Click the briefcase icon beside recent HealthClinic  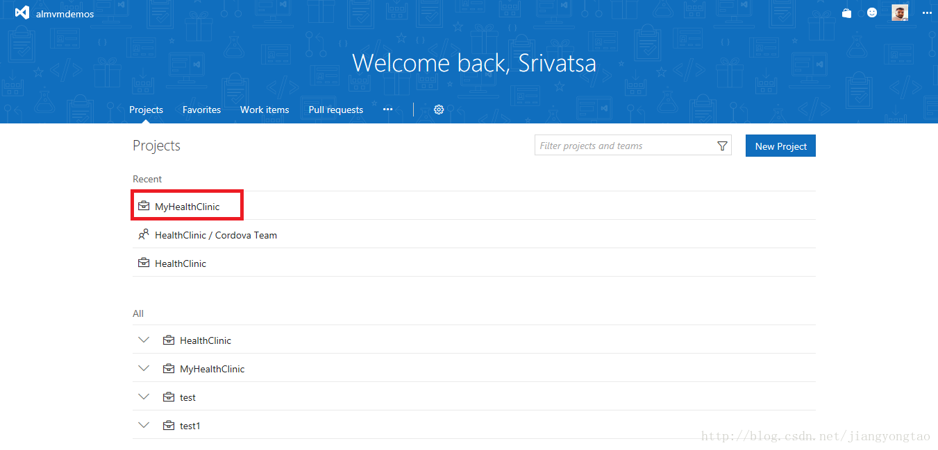(x=144, y=263)
